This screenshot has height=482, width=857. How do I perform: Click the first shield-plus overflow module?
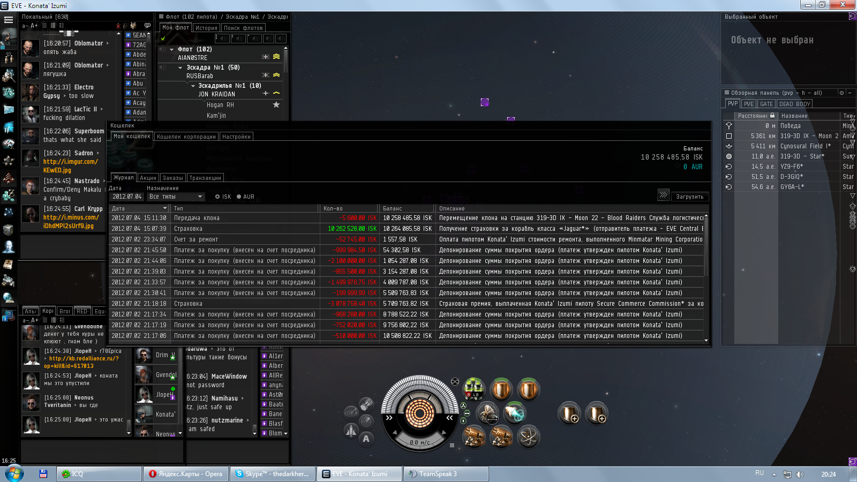point(569,413)
